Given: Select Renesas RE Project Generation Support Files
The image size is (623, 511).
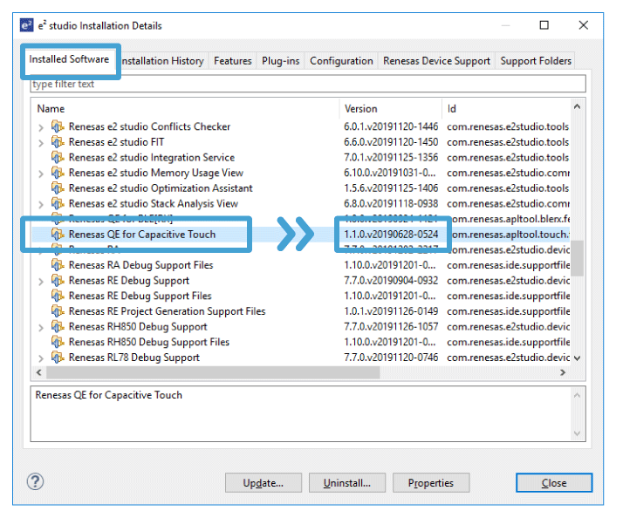Looking at the screenshot, I should [x=301, y=311].
